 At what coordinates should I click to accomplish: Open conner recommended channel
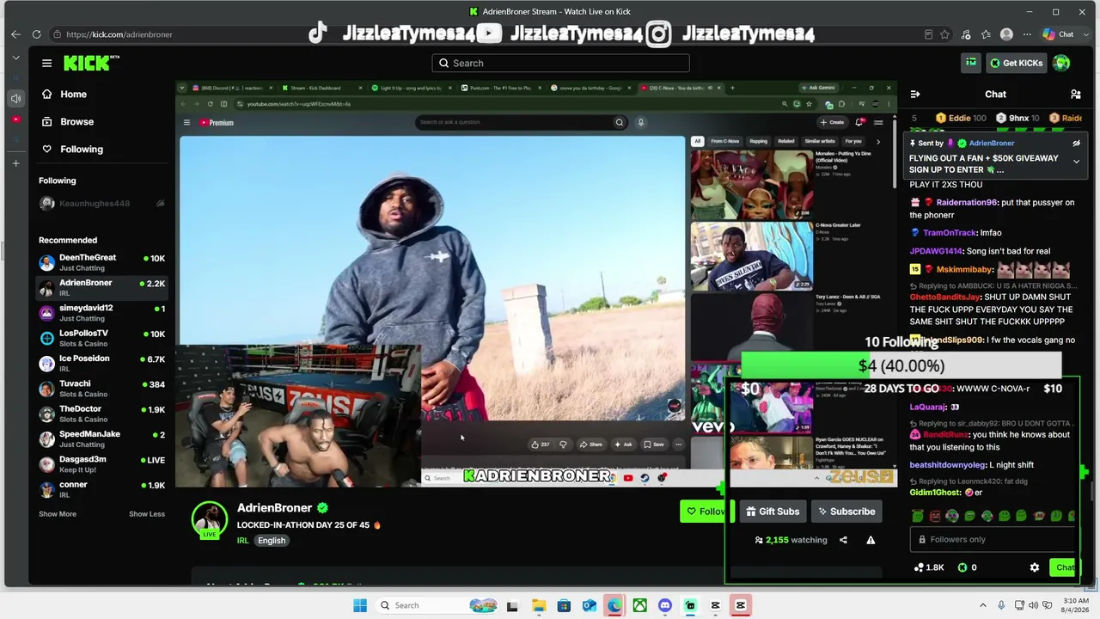(101, 489)
